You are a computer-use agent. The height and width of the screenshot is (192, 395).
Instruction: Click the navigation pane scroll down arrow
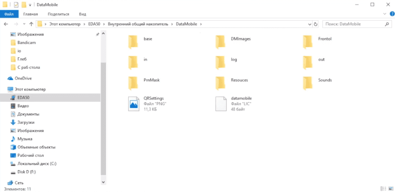pyautogui.click(x=103, y=182)
